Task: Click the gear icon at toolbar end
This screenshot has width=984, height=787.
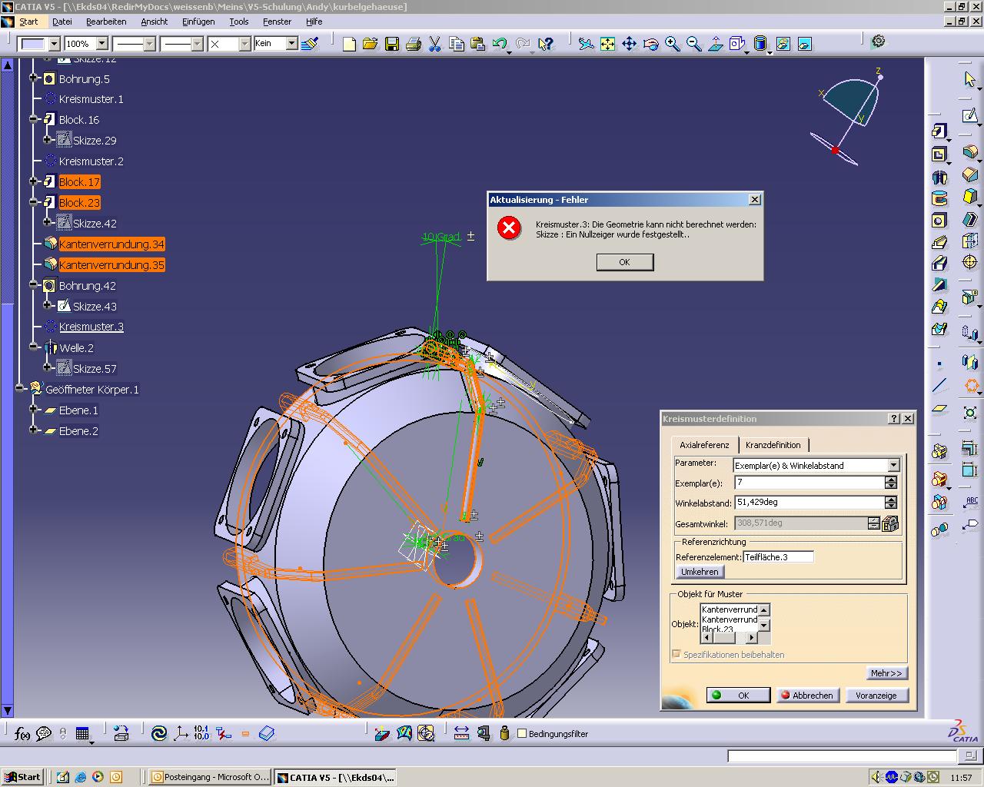Action: tap(879, 42)
